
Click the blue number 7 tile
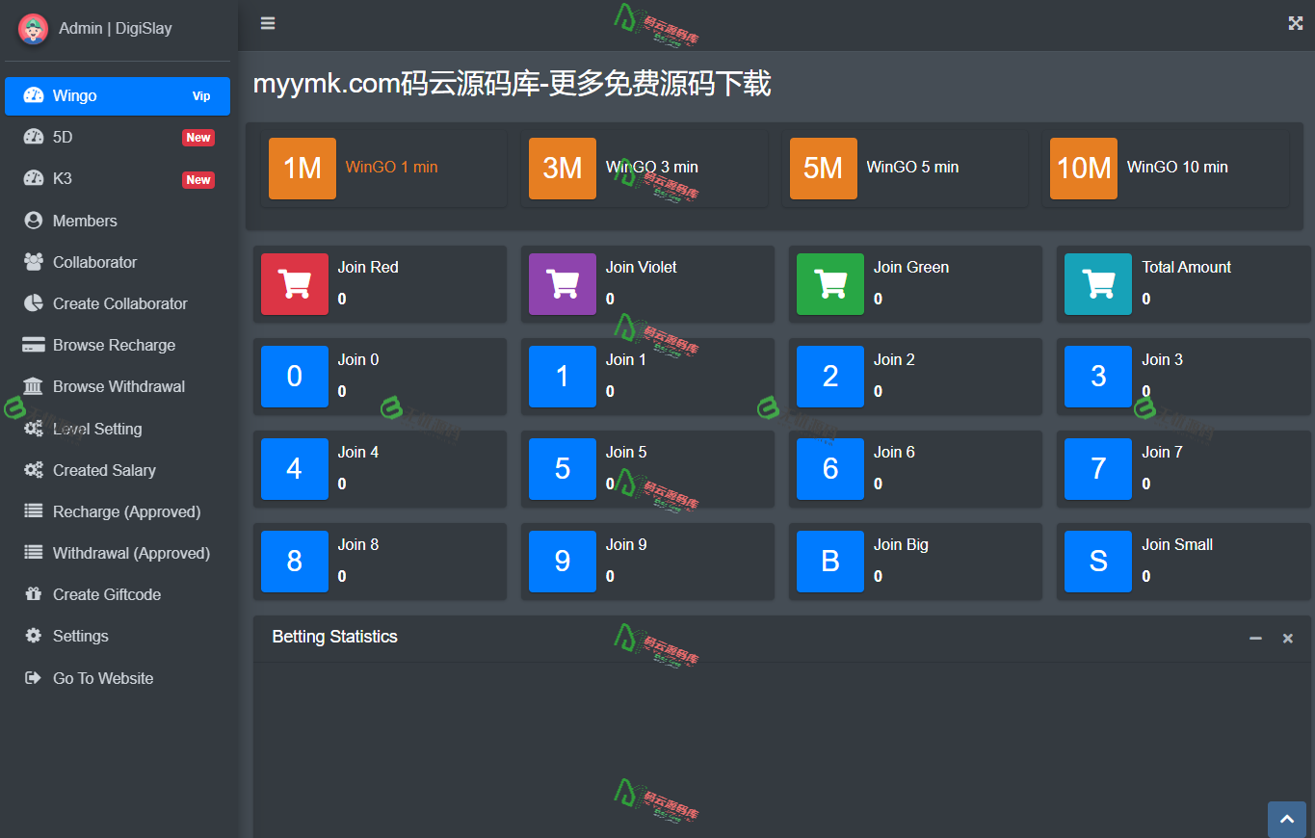[x=1098, y=469]
